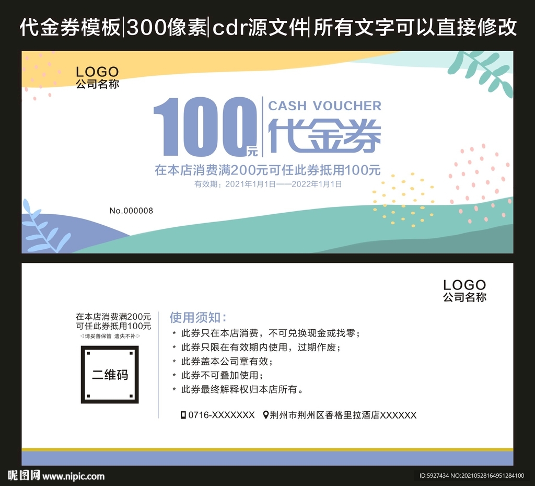Click the header text 所有文字可以直接修改
Viewport: 535px width, 486px height.
coord(415,27)
